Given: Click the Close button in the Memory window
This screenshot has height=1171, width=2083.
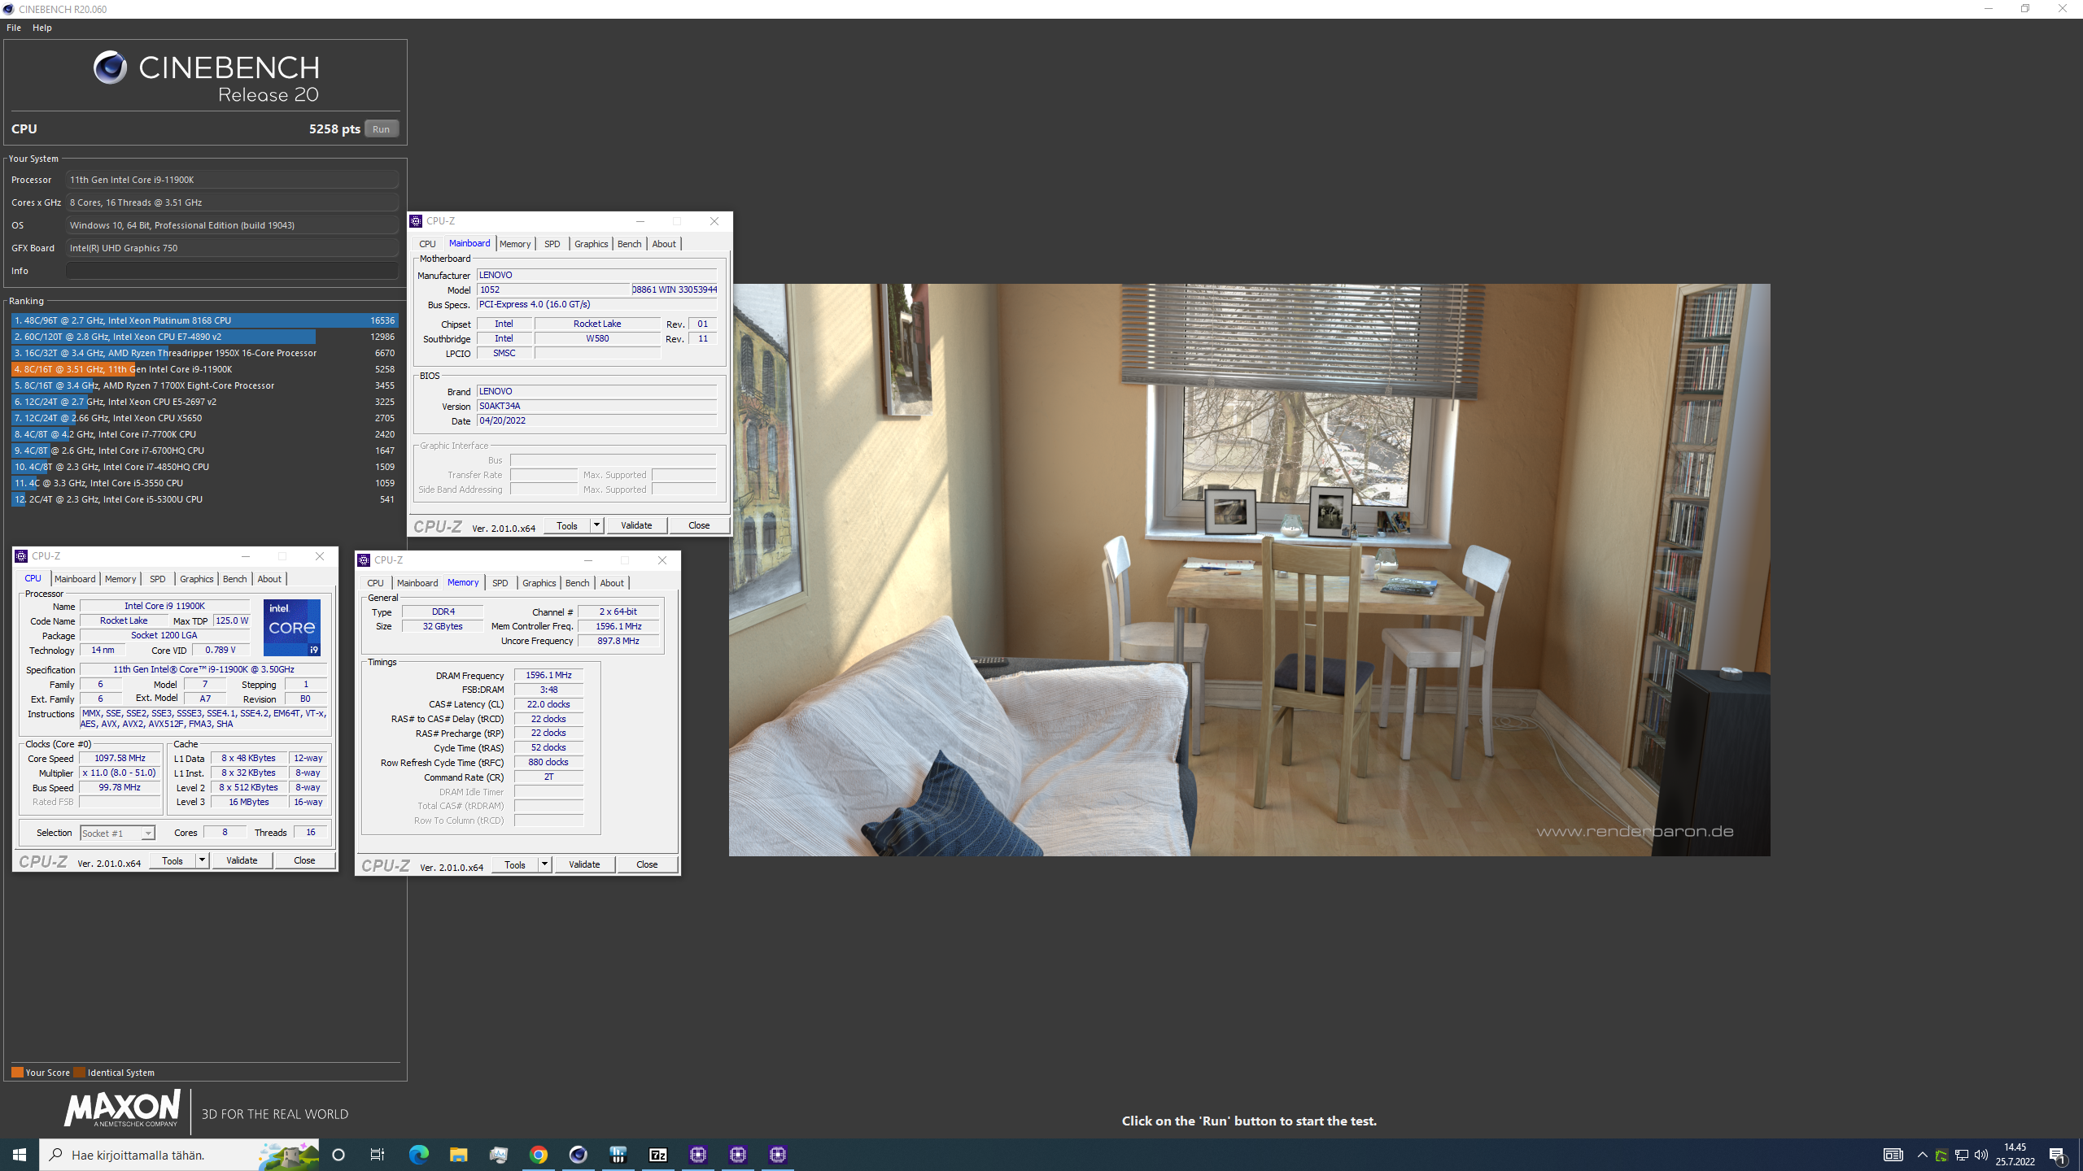Looking at the screenshot, I should coord(647,864).
